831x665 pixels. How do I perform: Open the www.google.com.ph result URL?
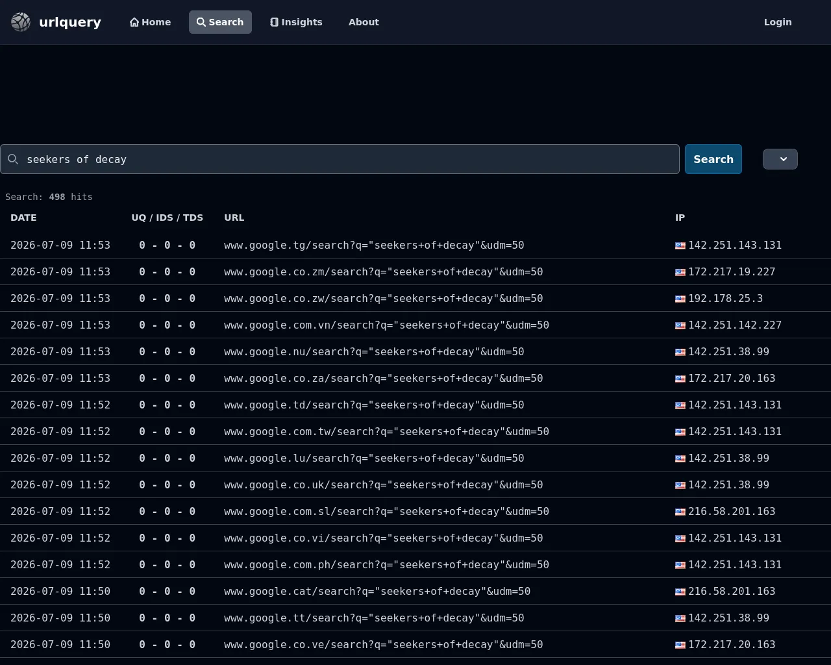point(387,565)
